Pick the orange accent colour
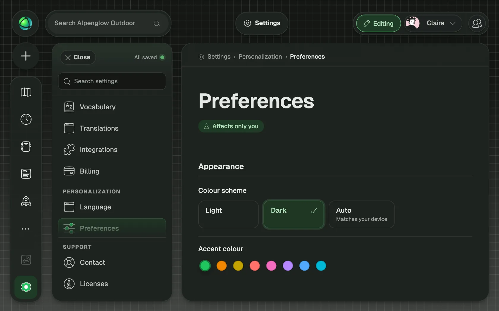Screen dimensions: 499x311 pos(222,266)
